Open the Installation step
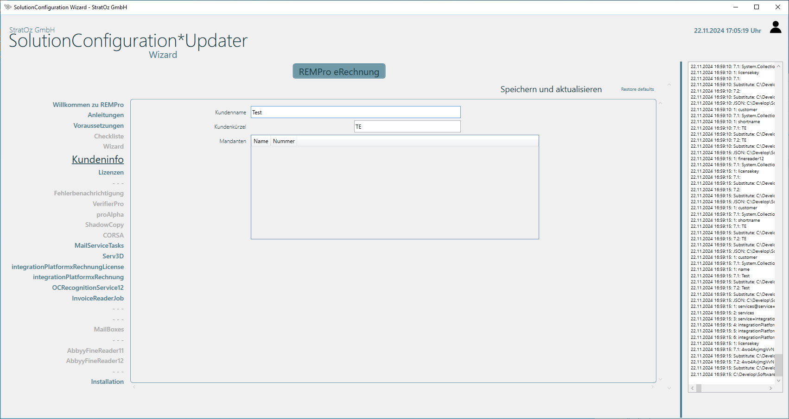This screenshot has width=789, height=419. pos(107,381)
